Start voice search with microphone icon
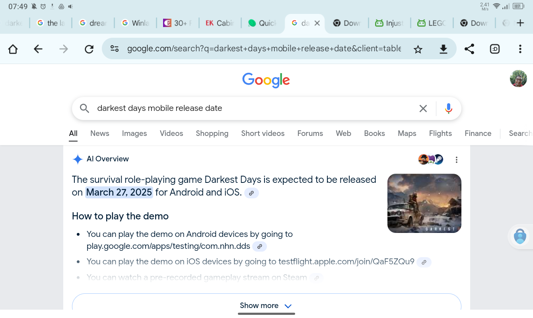The height and width of the screenshot is (318, 533). pyautogui.click(x=449, y=108)
